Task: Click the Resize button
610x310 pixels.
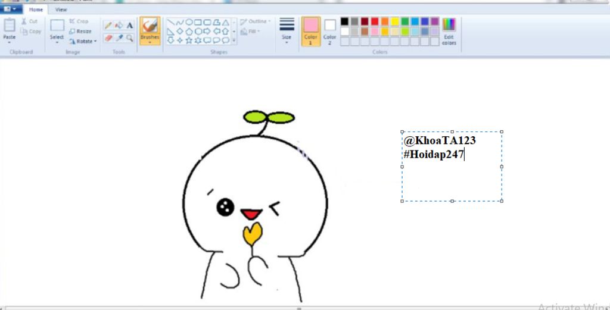Action: tap(80, 31)
